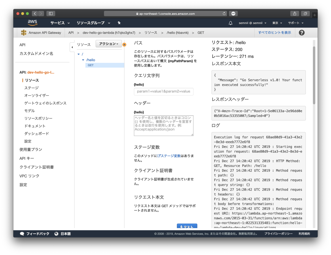Screen dimensions: 331x255
Task: Open the 東京 region selector
Action: [x=277, y=23]
